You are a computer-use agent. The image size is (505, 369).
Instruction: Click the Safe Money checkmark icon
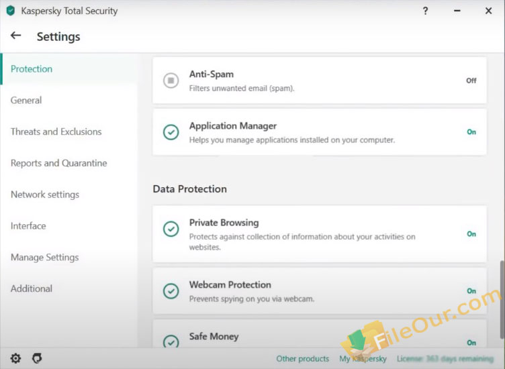pos(171,341)
